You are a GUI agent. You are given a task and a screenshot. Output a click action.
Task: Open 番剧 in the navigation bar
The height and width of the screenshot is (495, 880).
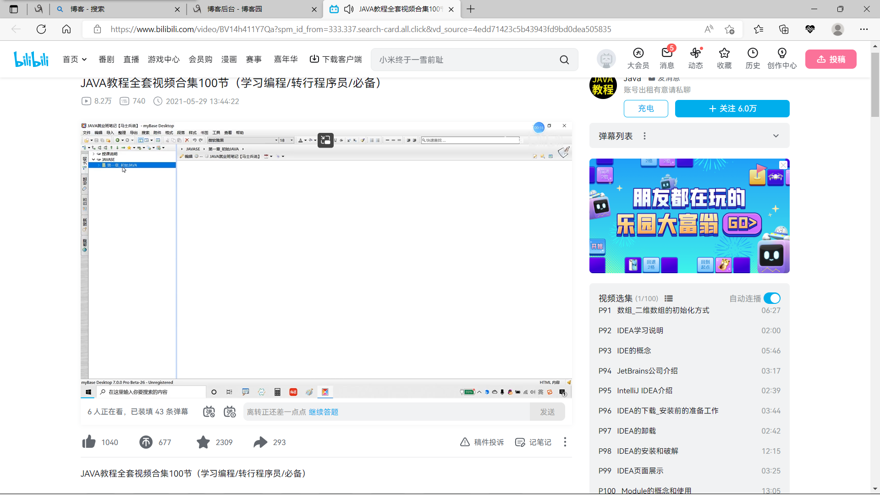(x=106, y=60)
